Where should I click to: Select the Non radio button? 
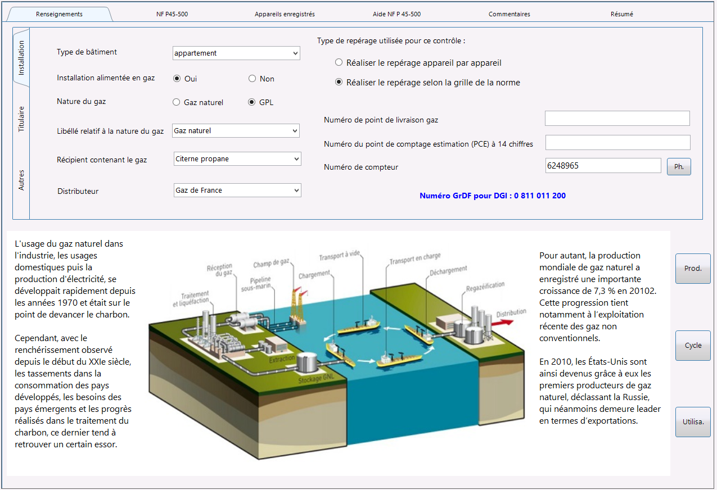(x=252, y=79)
